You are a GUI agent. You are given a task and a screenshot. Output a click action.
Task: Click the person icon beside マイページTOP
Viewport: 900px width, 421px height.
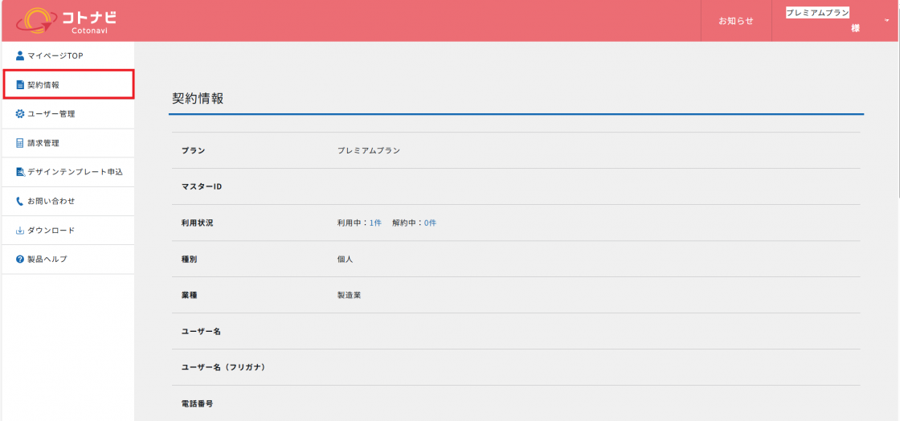(x=20, y=56)
